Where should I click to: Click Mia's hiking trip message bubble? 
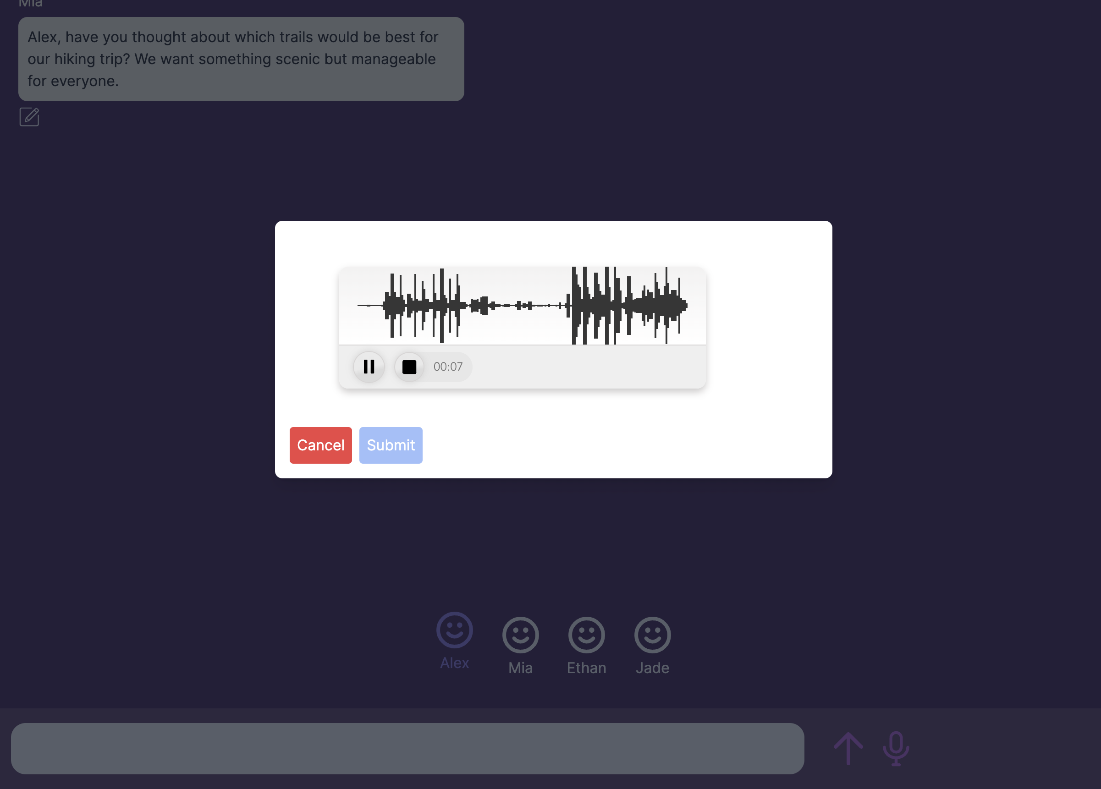(x=241, y=59)
